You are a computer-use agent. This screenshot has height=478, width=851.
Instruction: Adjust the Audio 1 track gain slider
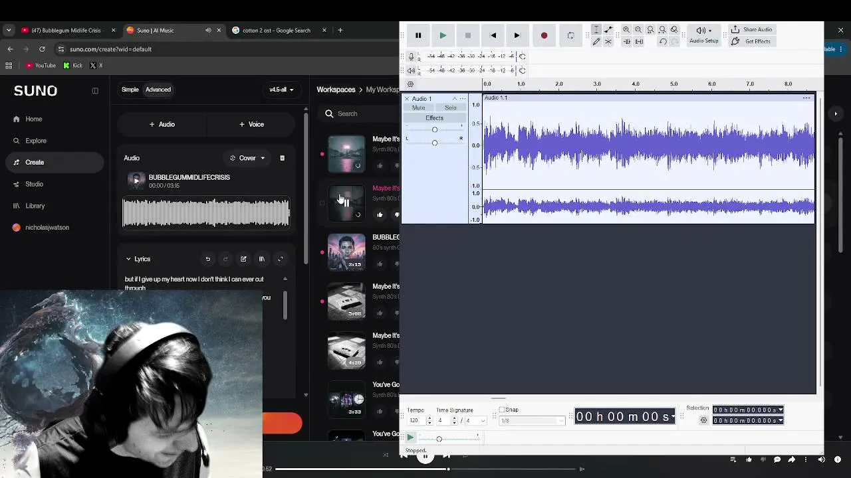pos(435,129)
